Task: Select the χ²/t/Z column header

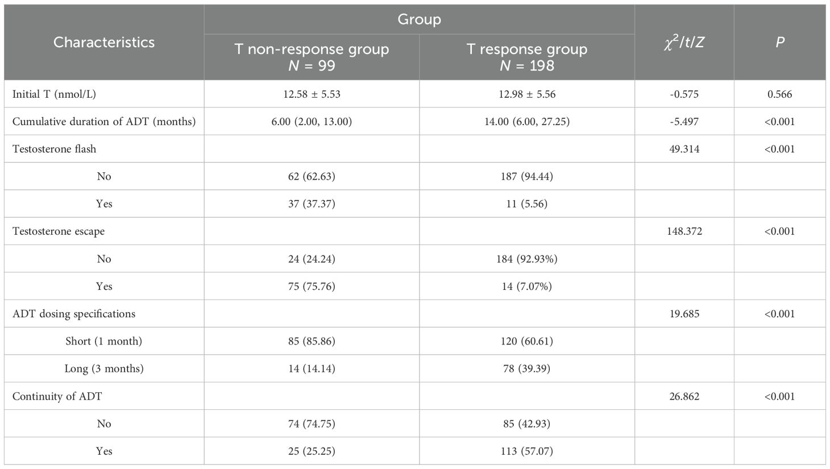Action: click(684, 42)
